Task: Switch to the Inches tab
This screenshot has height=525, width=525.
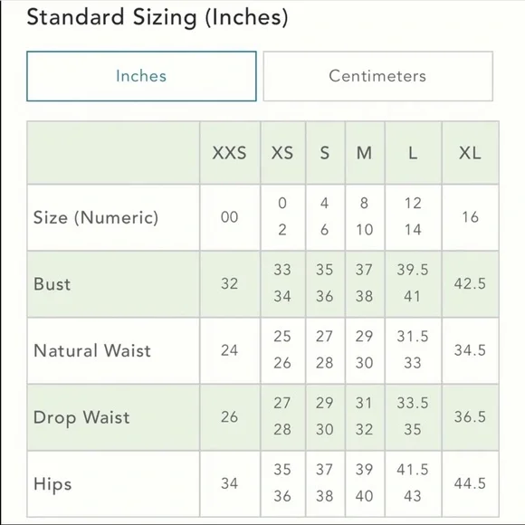Action: tap(141, 76)
